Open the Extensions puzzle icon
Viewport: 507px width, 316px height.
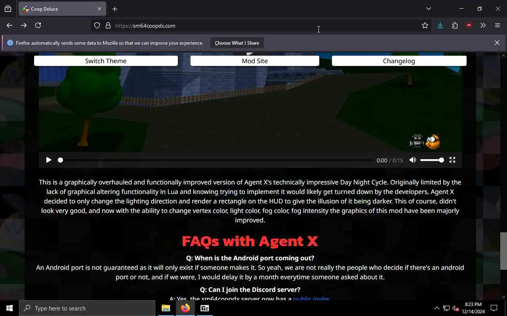click(x=455, y=25)
